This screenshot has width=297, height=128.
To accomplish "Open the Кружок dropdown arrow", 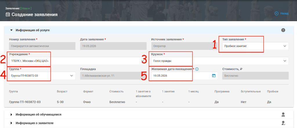I will (285, 61).
